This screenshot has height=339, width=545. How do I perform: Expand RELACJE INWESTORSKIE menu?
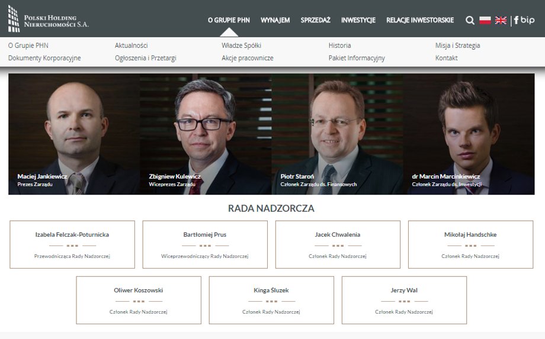[420, 20]
